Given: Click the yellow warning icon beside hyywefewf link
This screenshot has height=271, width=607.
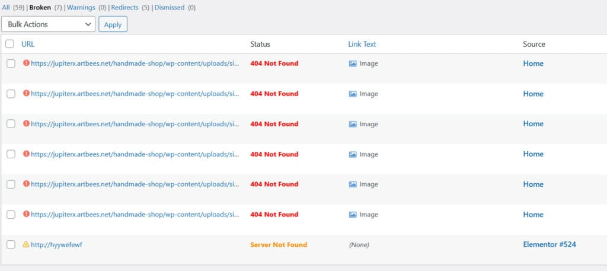Looking at the screenshot, I should pyautogui.click(x=26, y=244).
